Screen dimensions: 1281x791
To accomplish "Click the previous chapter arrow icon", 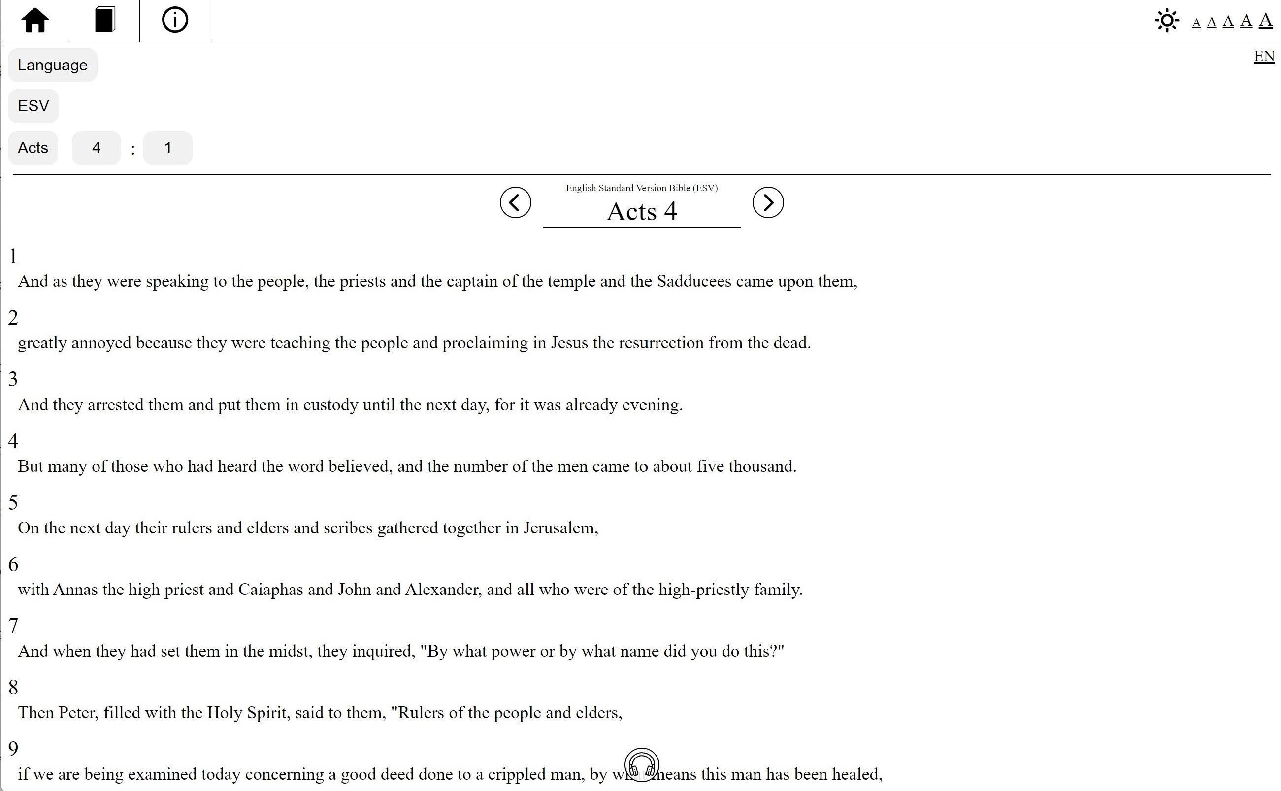I will [515, 202].
